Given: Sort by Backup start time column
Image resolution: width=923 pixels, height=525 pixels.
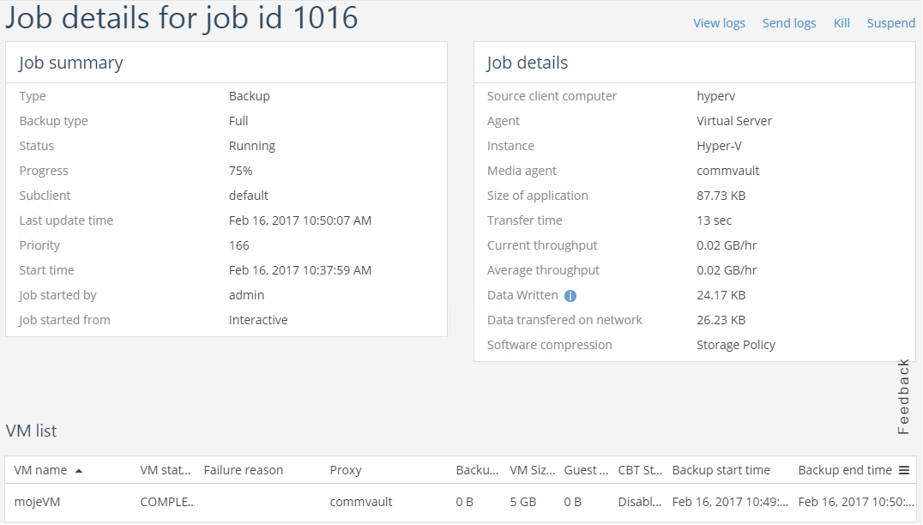Looking at the screenshot, I should coord(721,470).
